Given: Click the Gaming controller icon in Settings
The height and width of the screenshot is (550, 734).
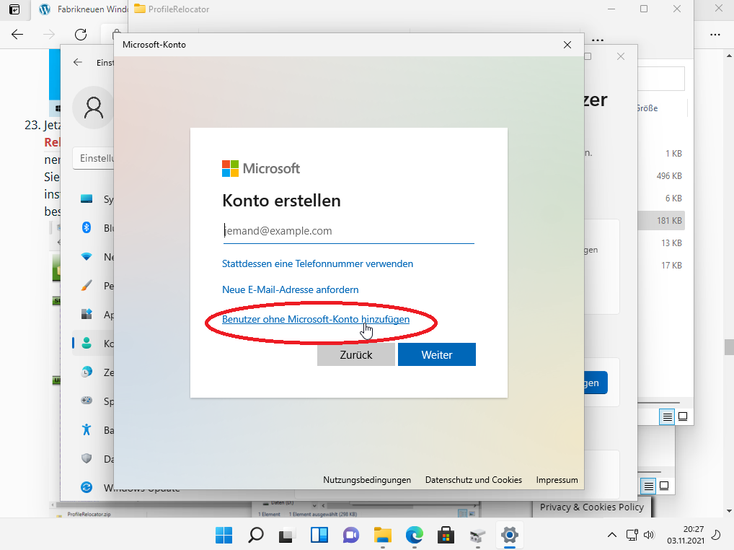Looking at the screenshot, I should [87, 401].
